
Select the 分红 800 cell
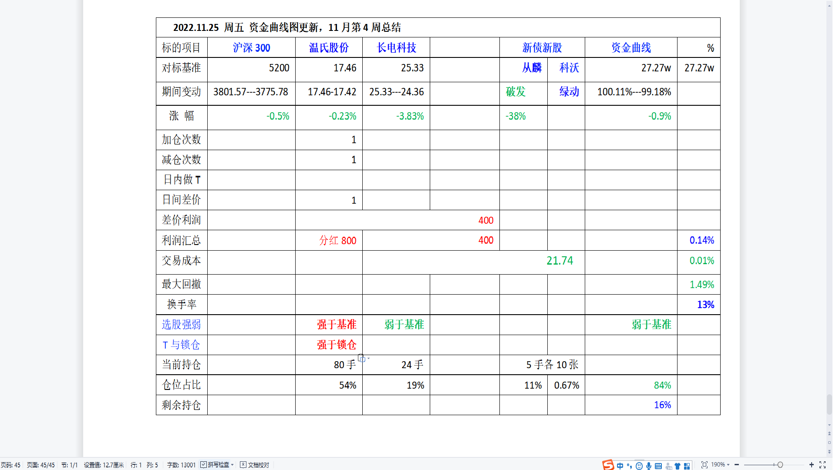click(329, 240)
